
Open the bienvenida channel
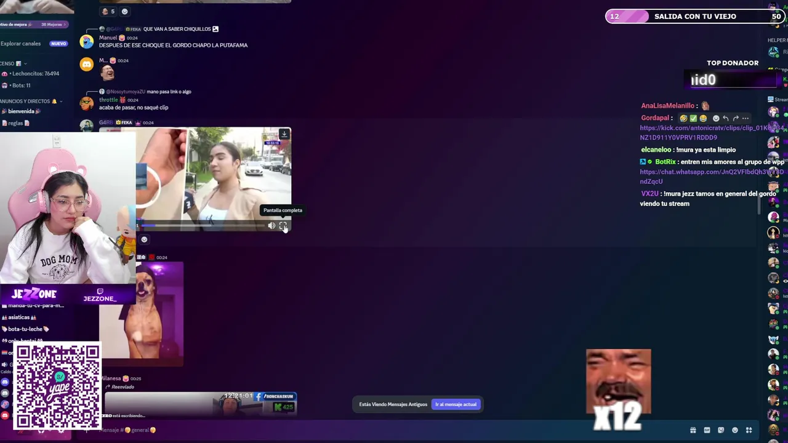click(22, 111)
